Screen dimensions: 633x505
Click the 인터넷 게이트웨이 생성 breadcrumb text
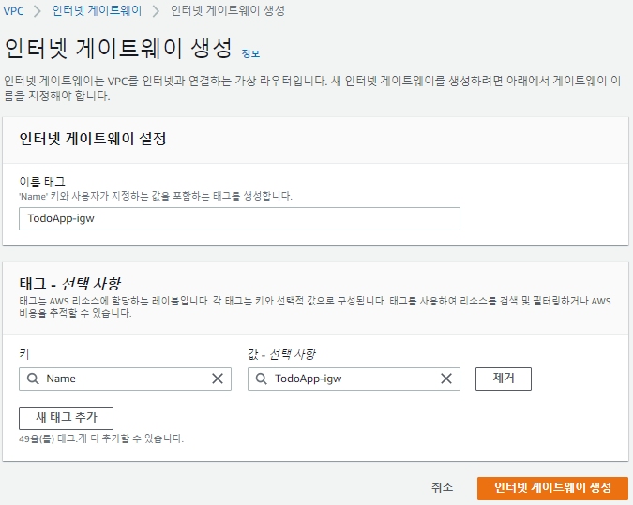(x=228, y=10)
